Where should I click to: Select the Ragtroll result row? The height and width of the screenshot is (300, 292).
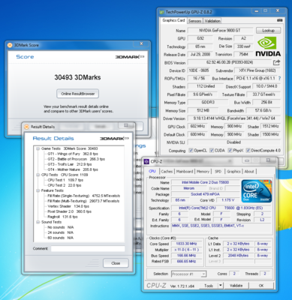[62, 217]
